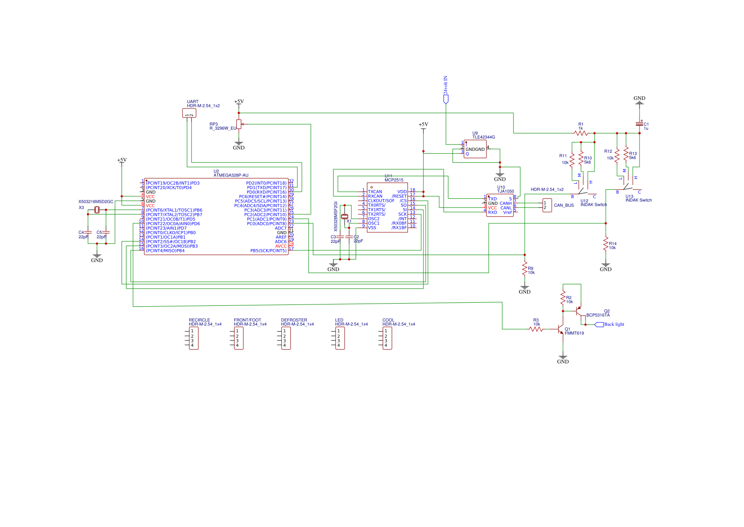744x527 pixels.
Task: Click the R1 1k resistor symbol
Action: [581, 133]
